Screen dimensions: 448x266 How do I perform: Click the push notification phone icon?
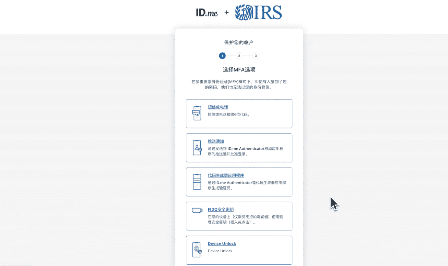point(197,148)
